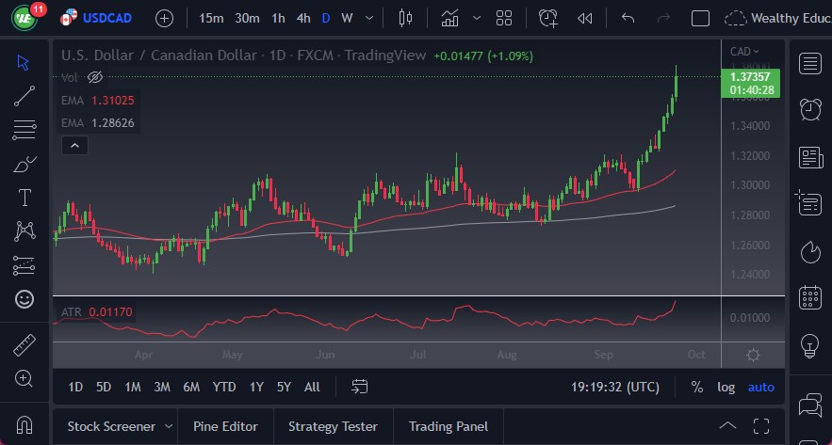Select the Text tool in left toolbar

24,198
